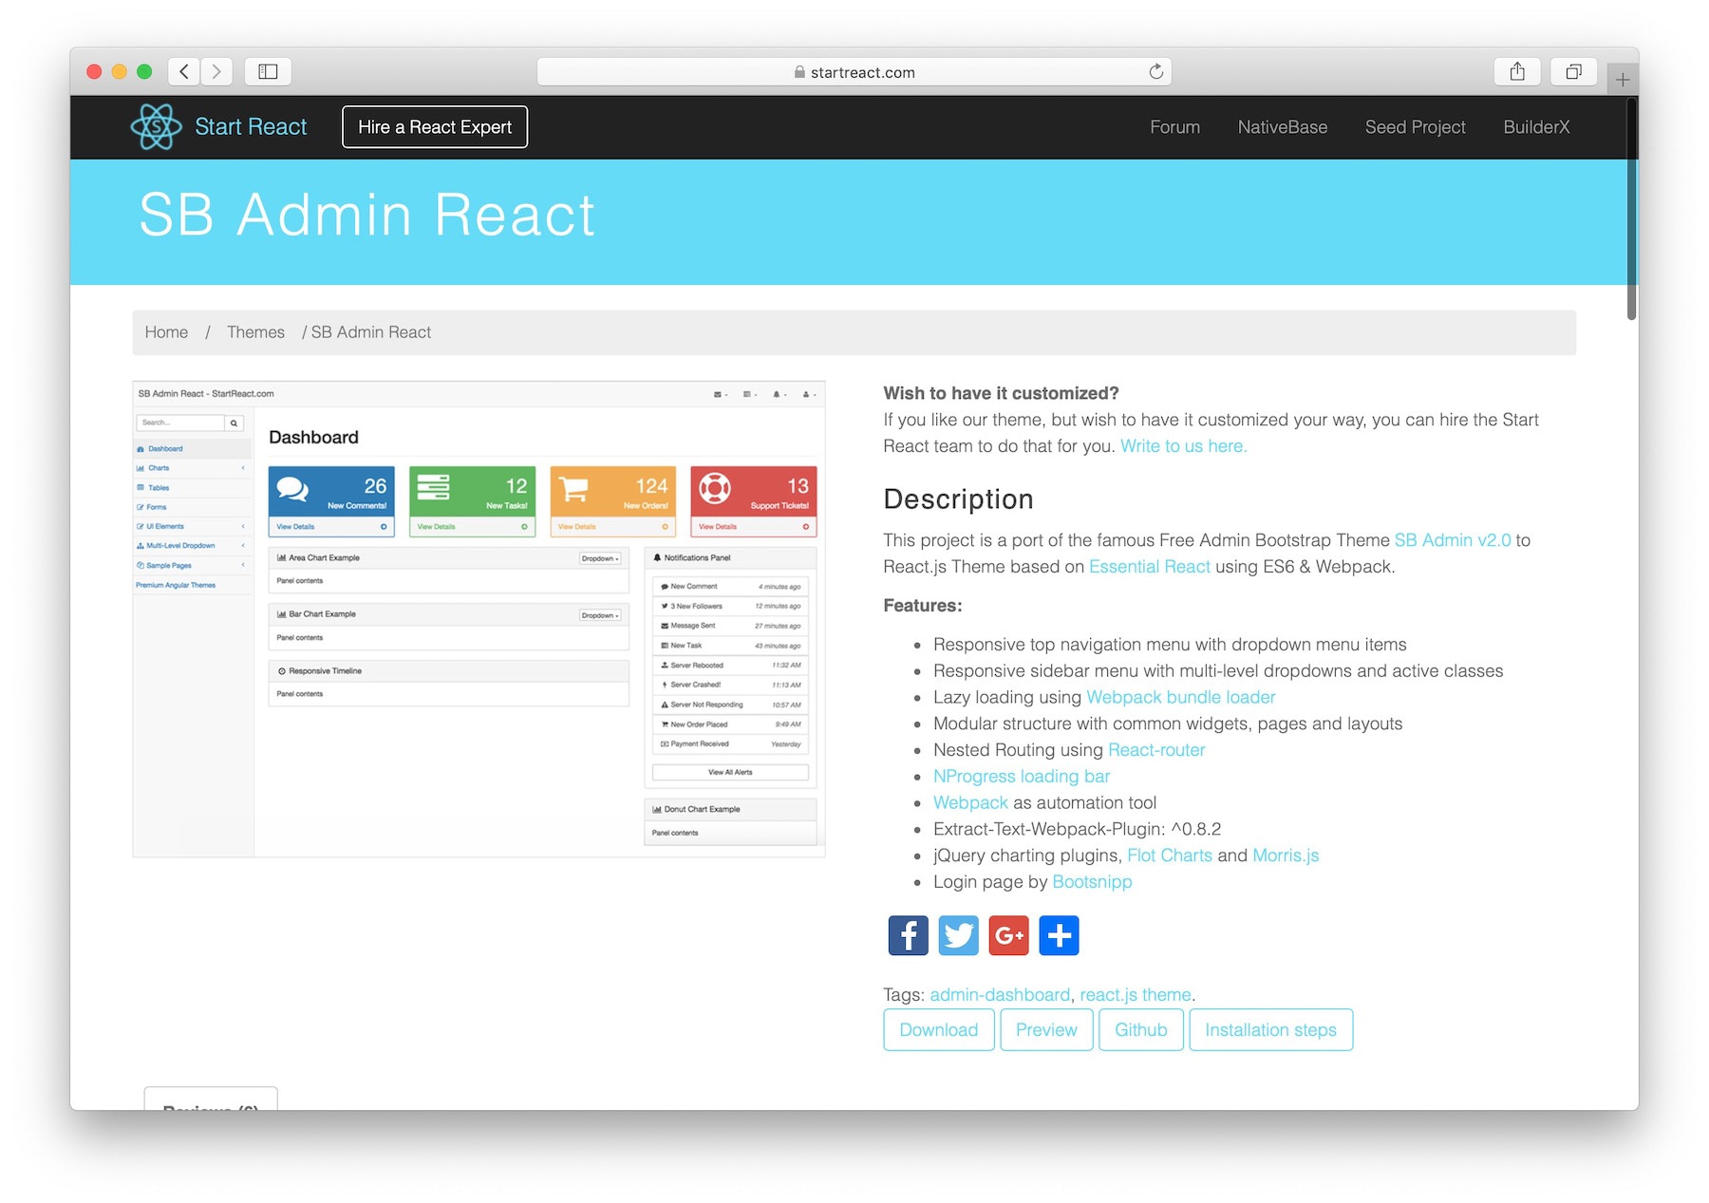Go to Home breadcrumb
This screenshot has width=1709, height=1203.
click(166, 332)
